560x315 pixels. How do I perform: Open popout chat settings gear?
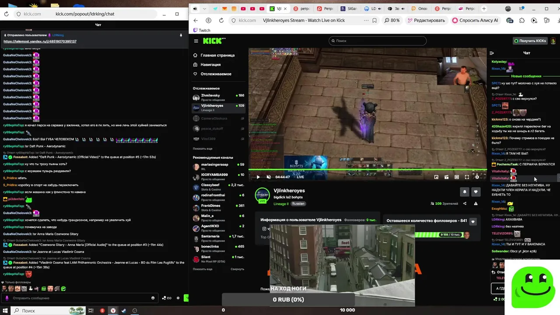coord(178,298)
